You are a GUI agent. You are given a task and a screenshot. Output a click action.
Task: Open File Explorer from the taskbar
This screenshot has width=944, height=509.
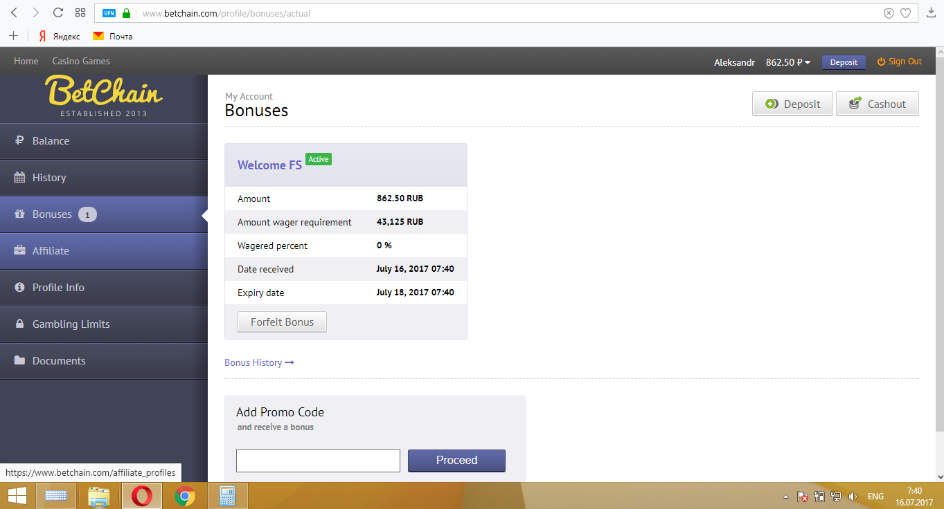coord(99,496)
